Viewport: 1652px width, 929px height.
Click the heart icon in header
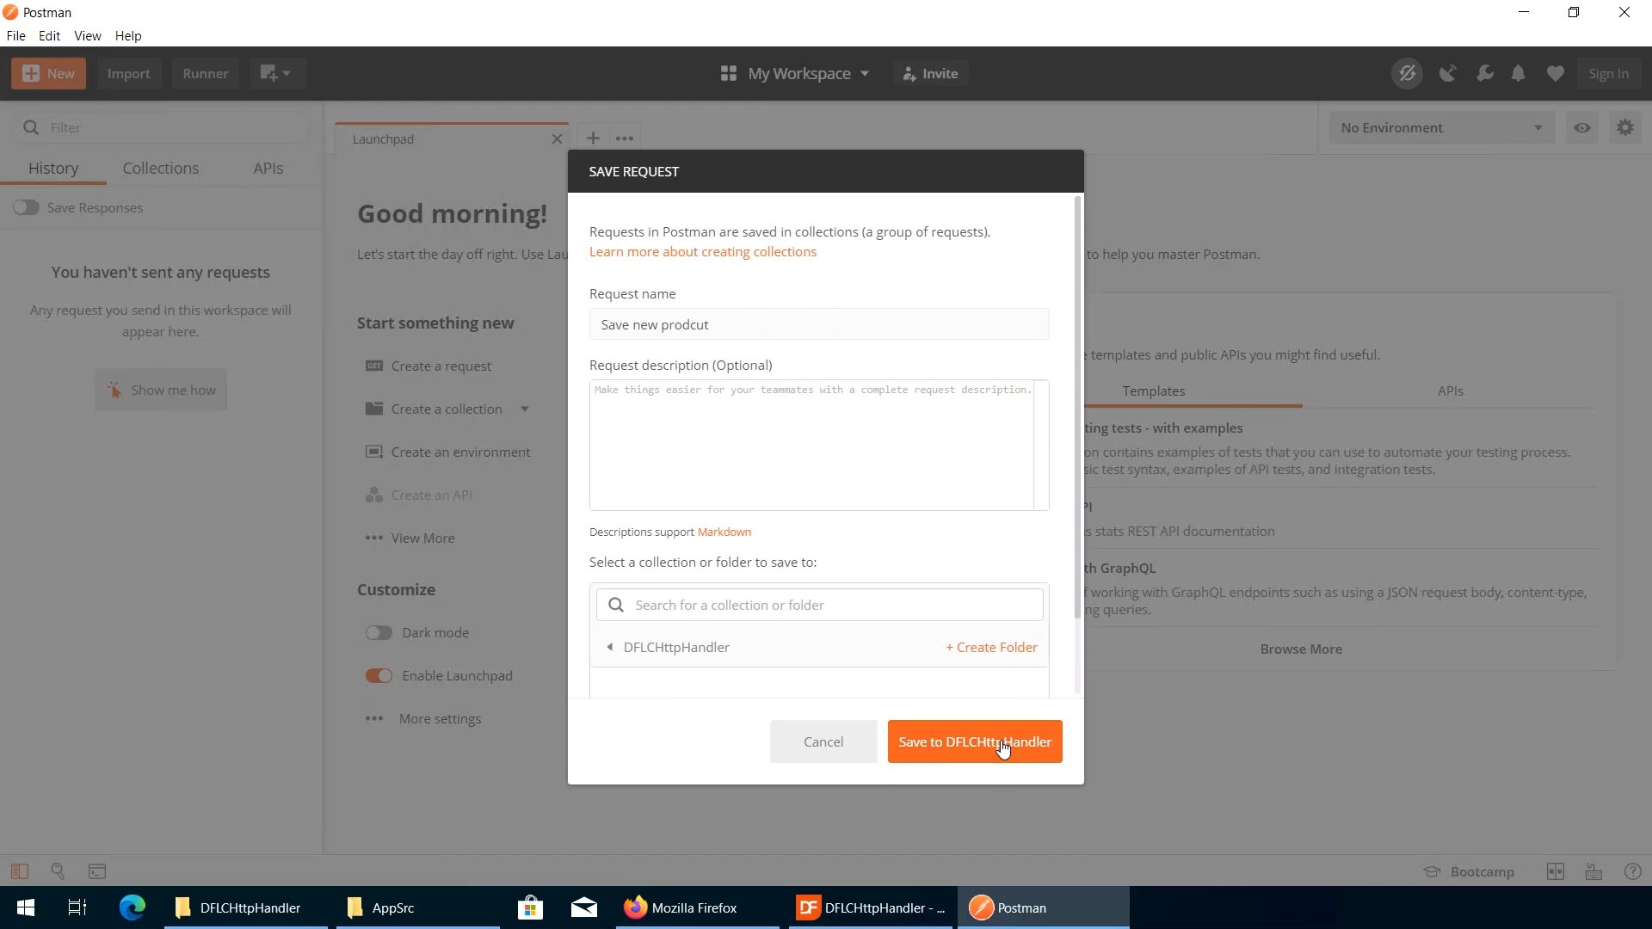1555,74
